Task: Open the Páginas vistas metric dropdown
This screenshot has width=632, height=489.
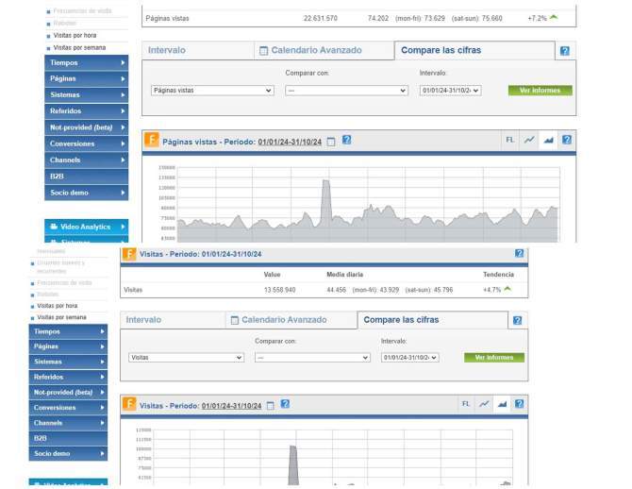Action: (x=212, y=91)
